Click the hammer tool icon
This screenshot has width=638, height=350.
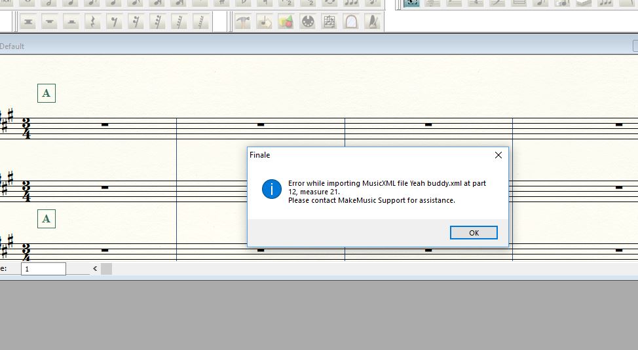coord(243,22)
